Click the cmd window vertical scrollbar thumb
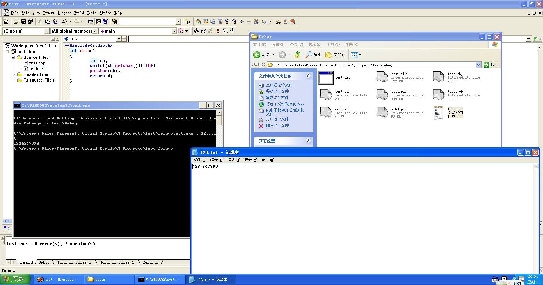This screenshot has width=543, height=285. click(x=219, y=120)
